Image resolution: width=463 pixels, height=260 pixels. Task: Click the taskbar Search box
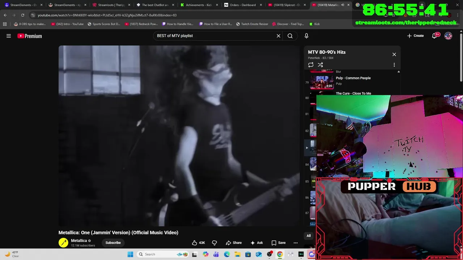tap(163, 254)
